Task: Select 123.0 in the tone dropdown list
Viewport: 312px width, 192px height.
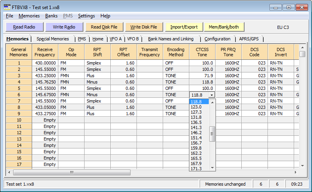Action: click(199, 107)
